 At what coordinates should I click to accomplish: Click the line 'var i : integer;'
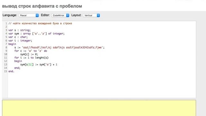pos(20,41)
